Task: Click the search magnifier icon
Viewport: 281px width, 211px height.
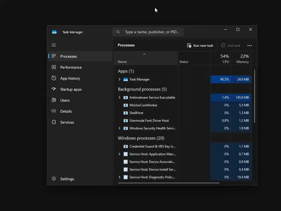Action: (118, 32)
